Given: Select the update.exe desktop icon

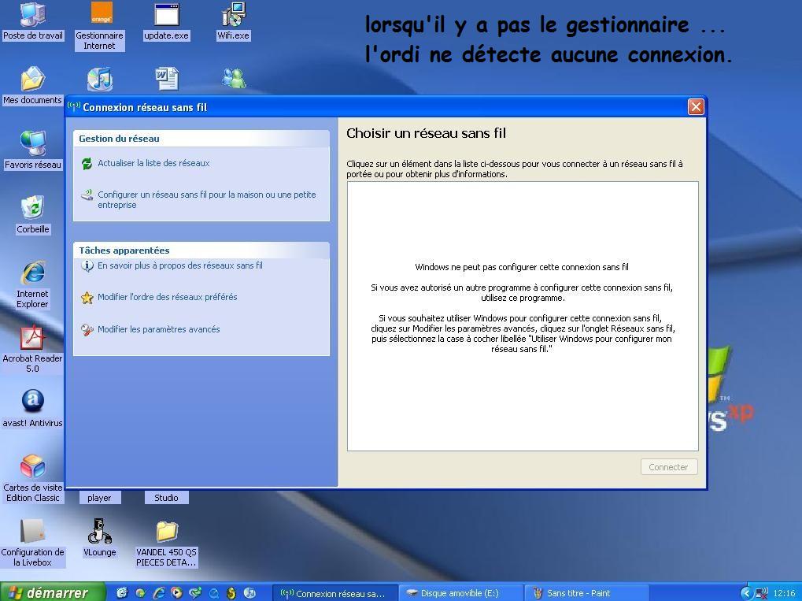Looking at the screenshot, I should (x=166, y=15).
